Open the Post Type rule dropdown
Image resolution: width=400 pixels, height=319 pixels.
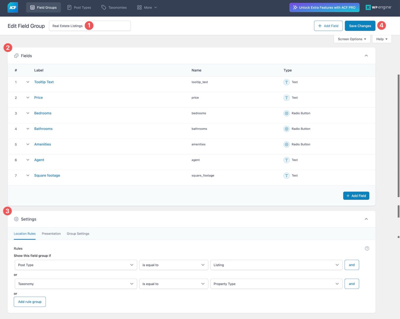(76, 265)
